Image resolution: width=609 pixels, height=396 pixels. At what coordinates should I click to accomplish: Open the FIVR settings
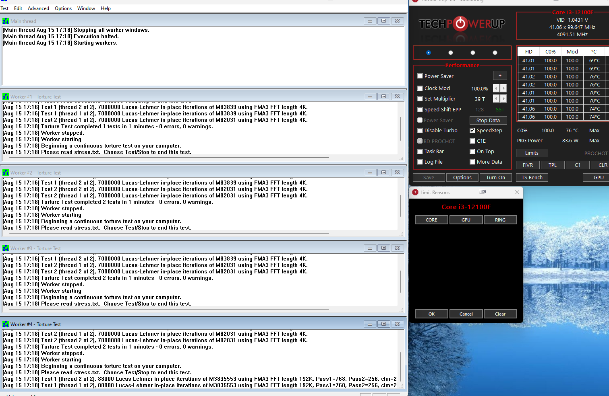pyautogui.click(x=528, y=165)
